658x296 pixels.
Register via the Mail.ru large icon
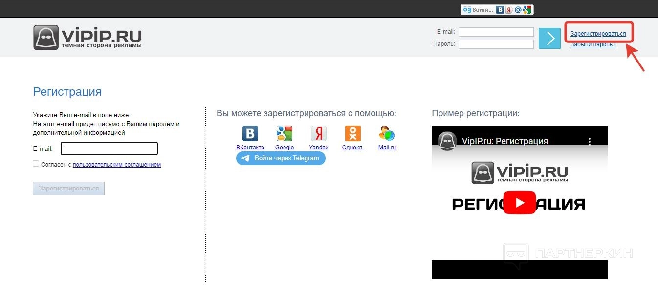point(387,133)
